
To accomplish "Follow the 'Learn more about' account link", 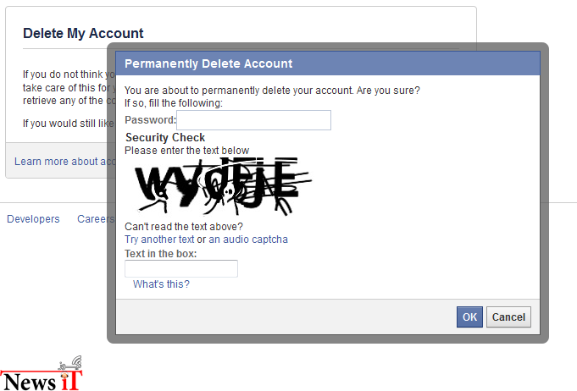I will [x=64, y=162].
